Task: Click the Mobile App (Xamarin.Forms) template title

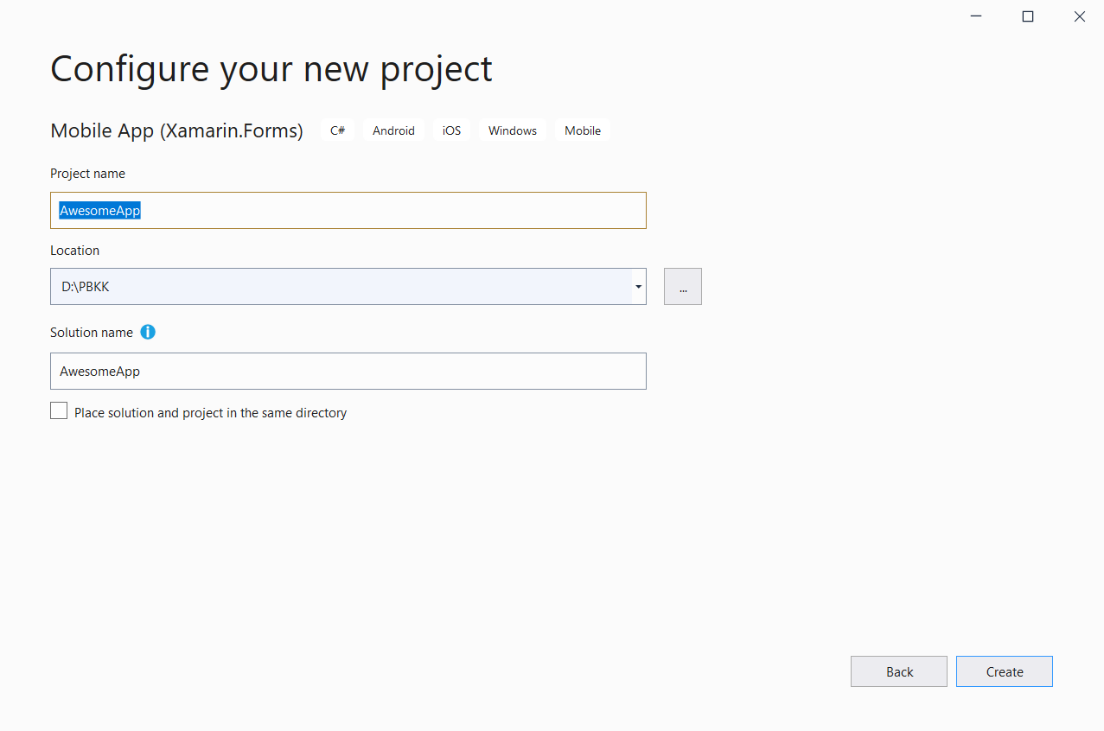Action: click(176, 130)
